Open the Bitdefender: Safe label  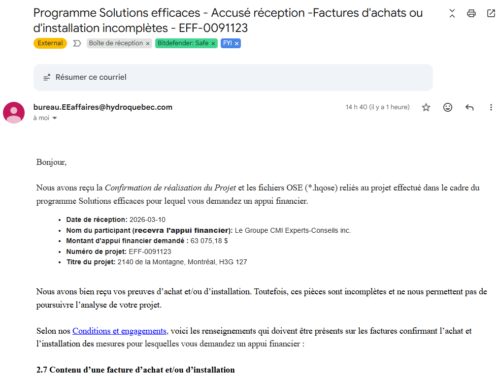click(183, 43)
